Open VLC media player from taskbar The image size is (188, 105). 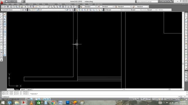click(31, 103)
